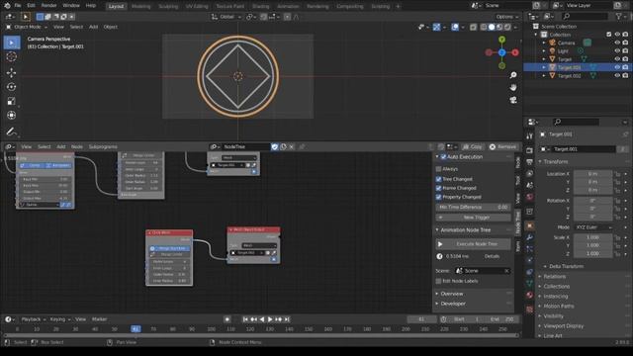This screenshot has height=356, width=633.
Task: Open the Options dropdown in viewport header
Action: pyautogui.click(x=507, y=17)
